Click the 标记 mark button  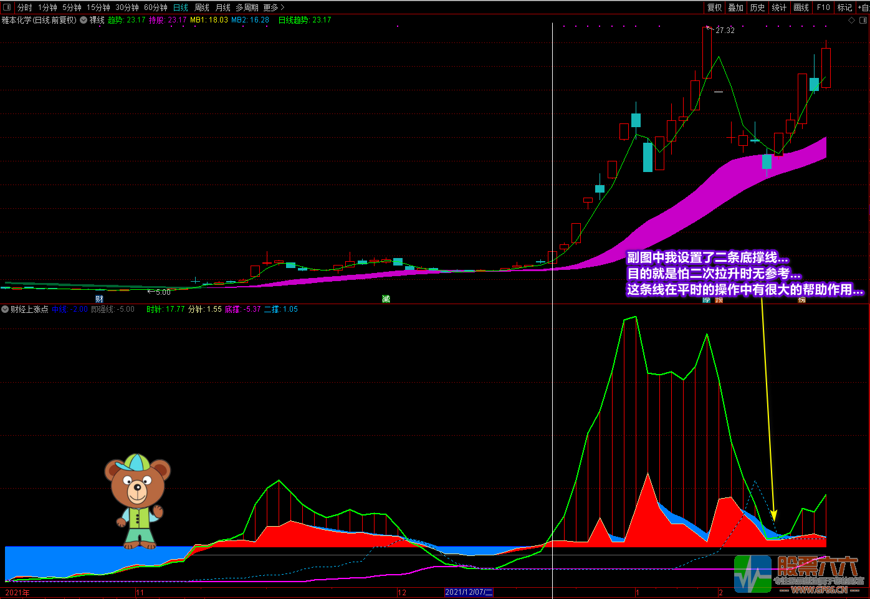click(844, 7)
